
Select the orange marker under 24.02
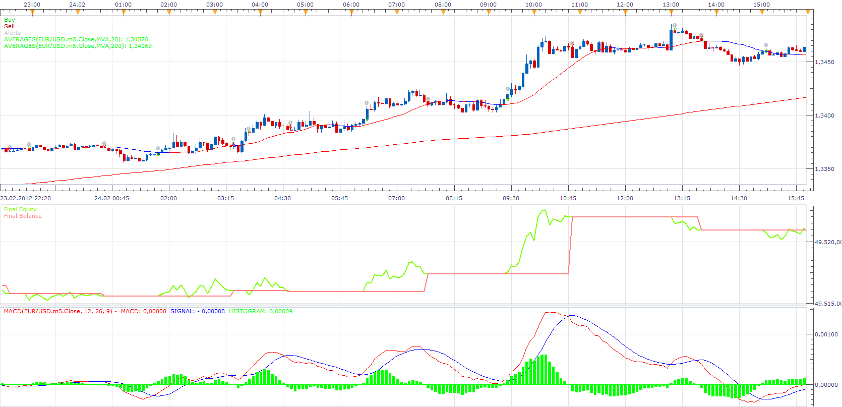click(78, 13)
